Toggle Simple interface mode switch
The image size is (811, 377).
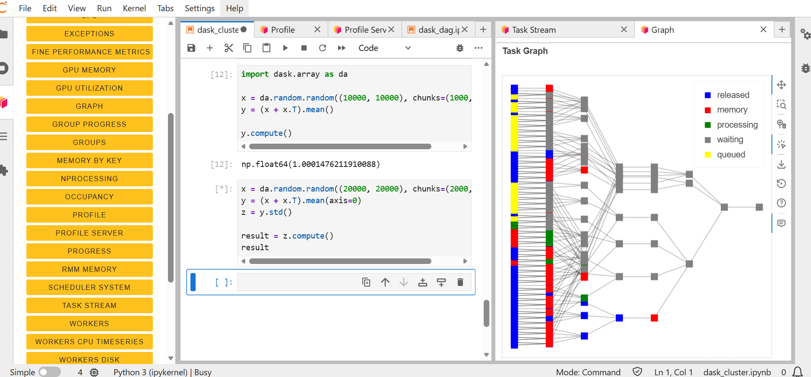coord(50,372)
